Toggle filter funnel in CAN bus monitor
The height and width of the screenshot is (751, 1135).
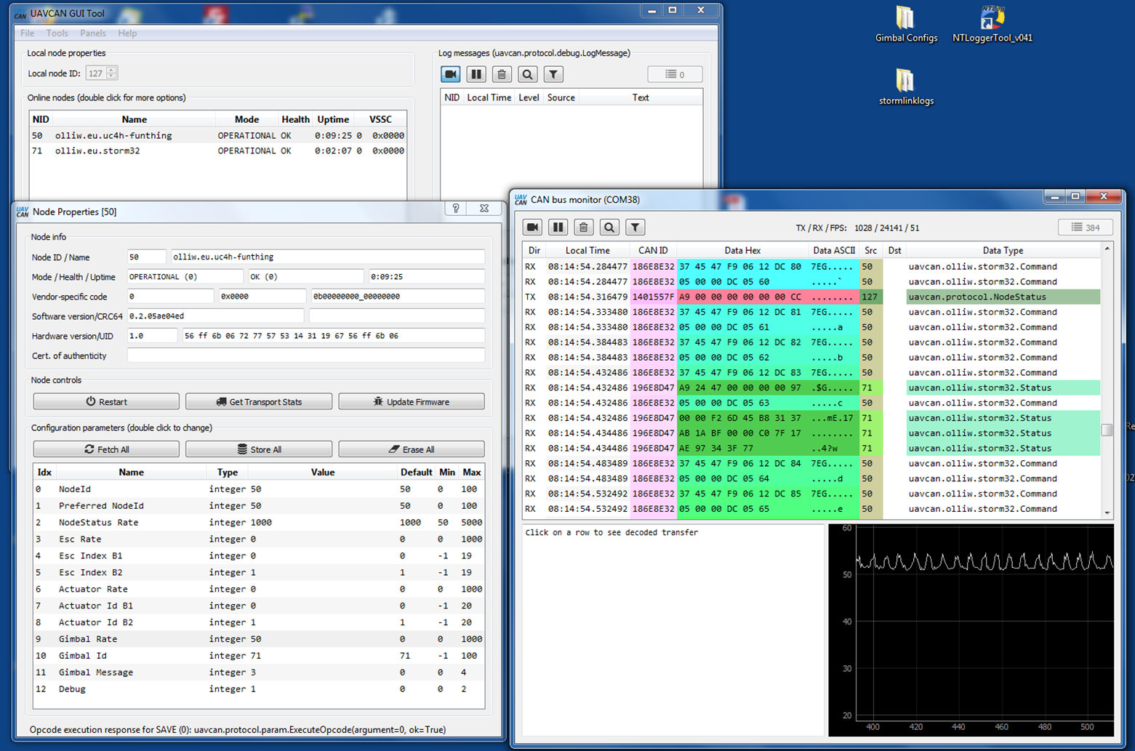click(x=635, y=228)
